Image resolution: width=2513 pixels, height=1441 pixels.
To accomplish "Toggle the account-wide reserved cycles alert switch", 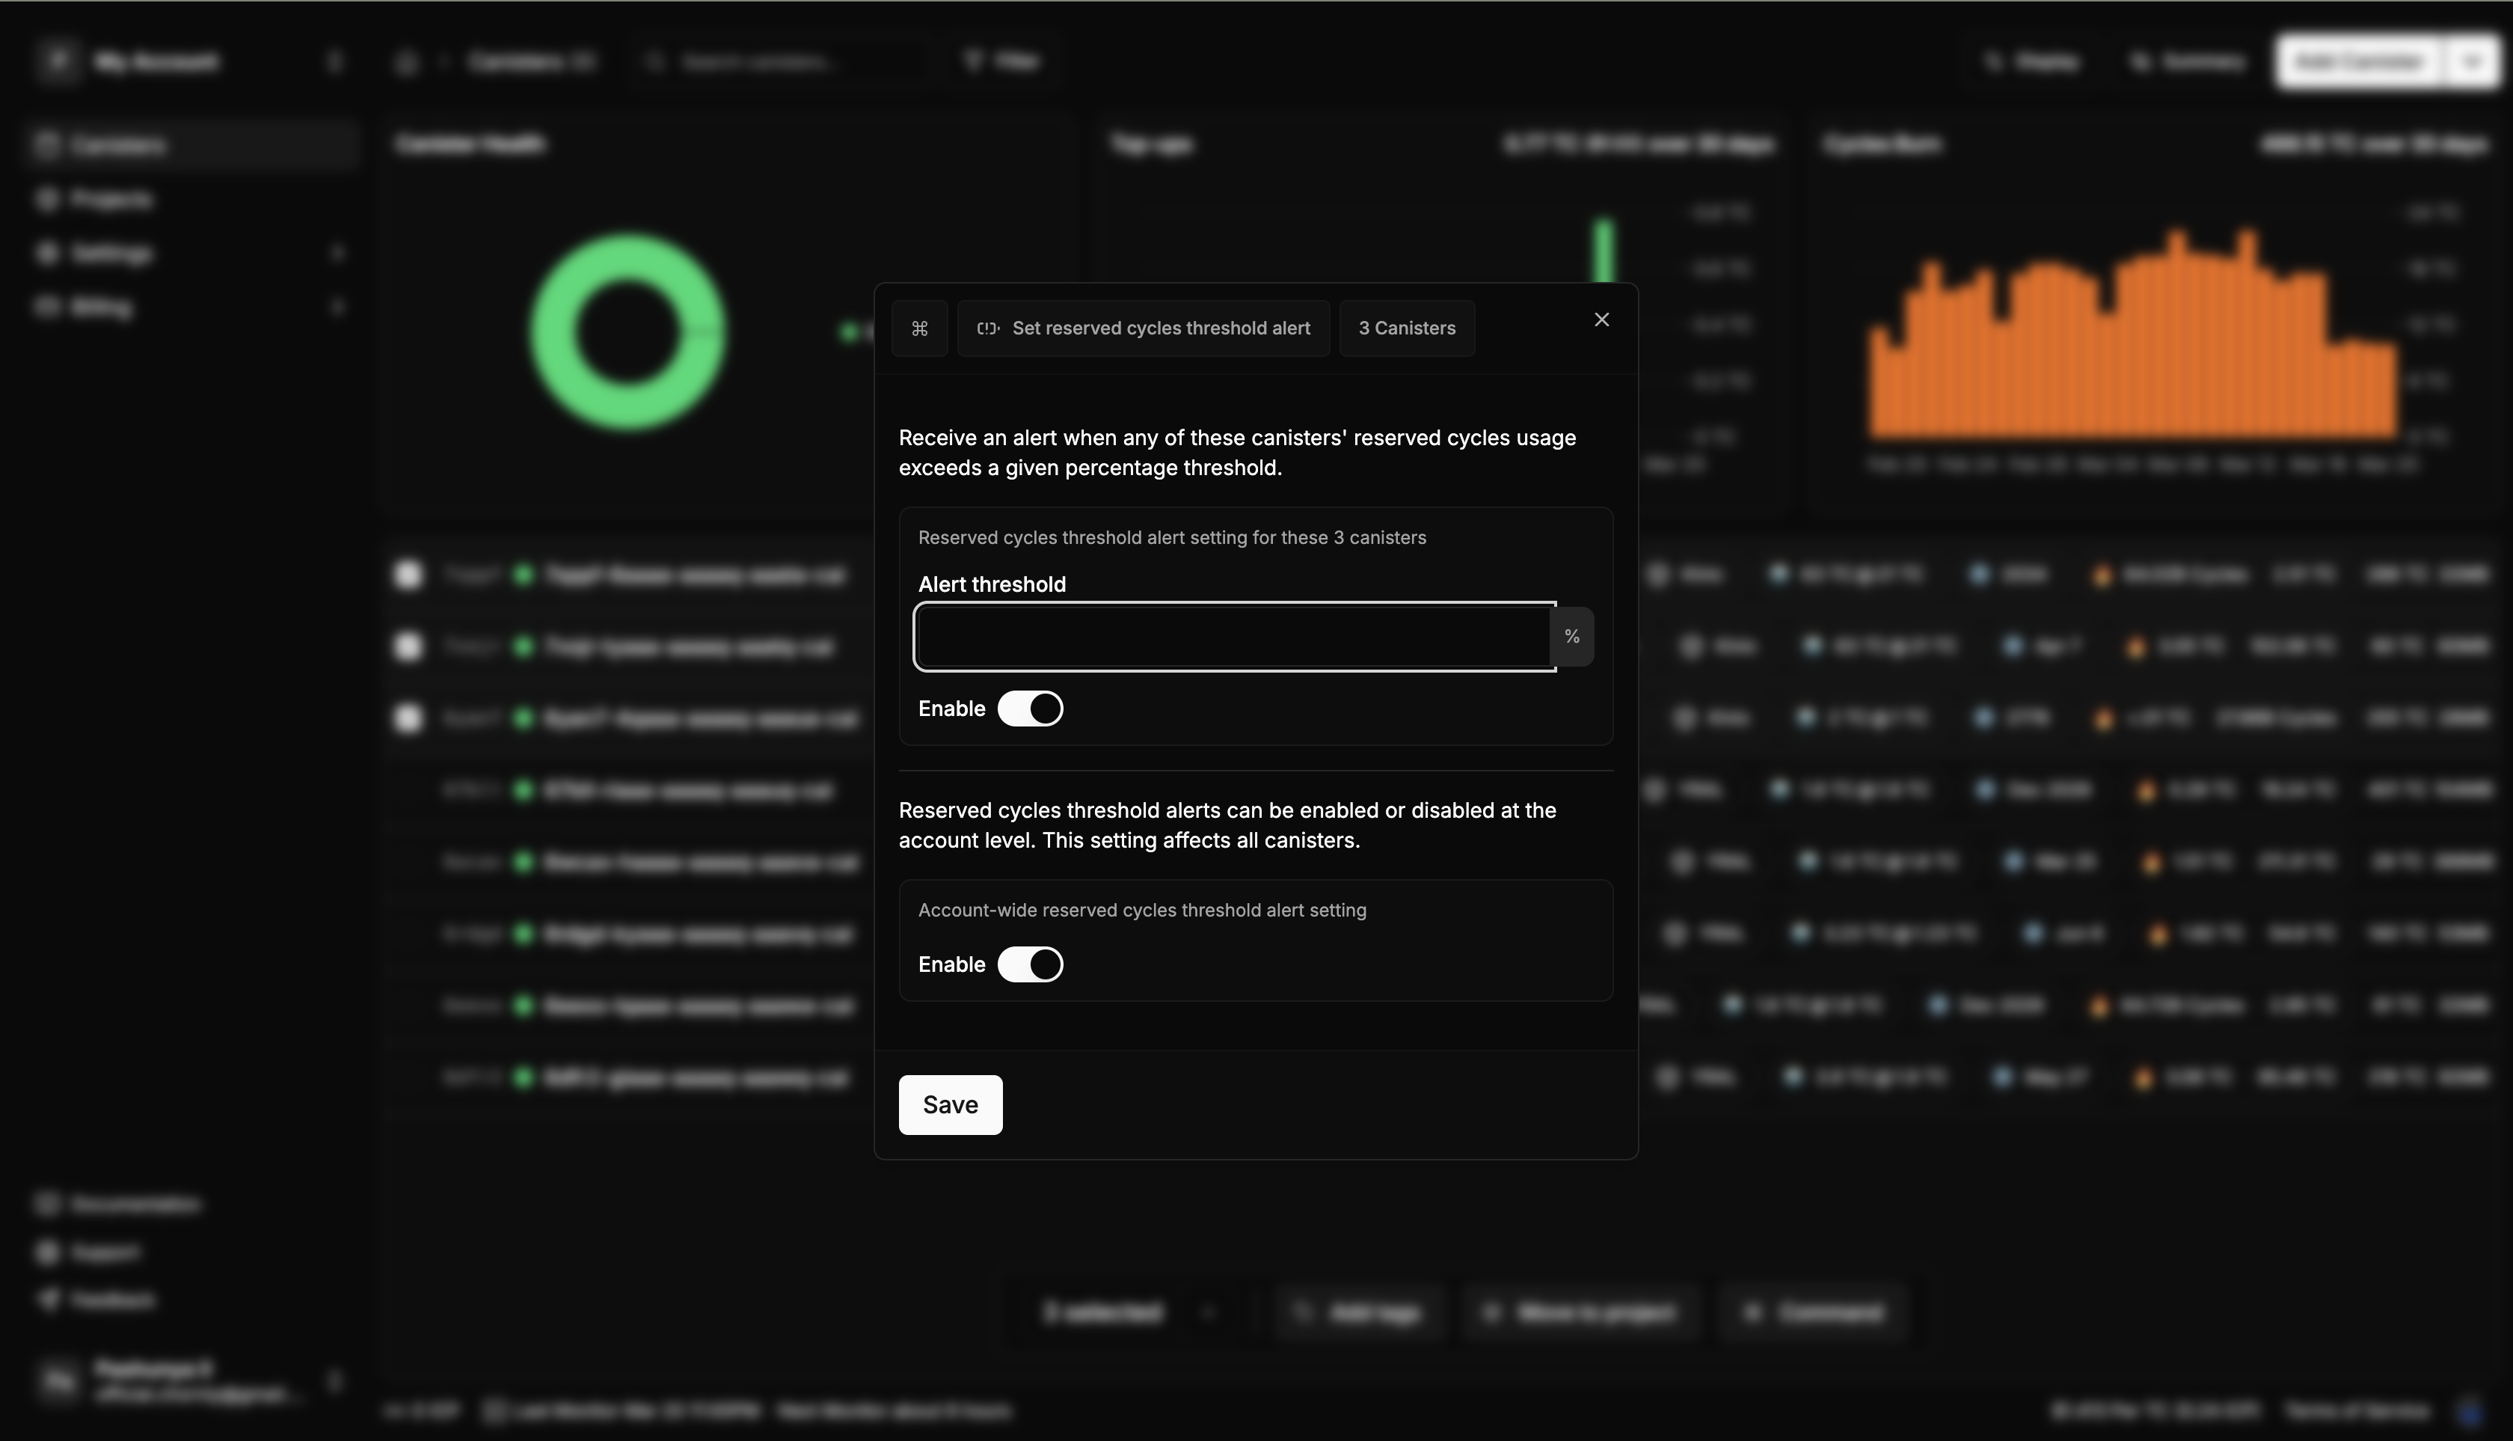I will (1031, 963).
